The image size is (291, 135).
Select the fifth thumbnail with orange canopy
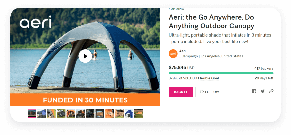pos(71,113)
